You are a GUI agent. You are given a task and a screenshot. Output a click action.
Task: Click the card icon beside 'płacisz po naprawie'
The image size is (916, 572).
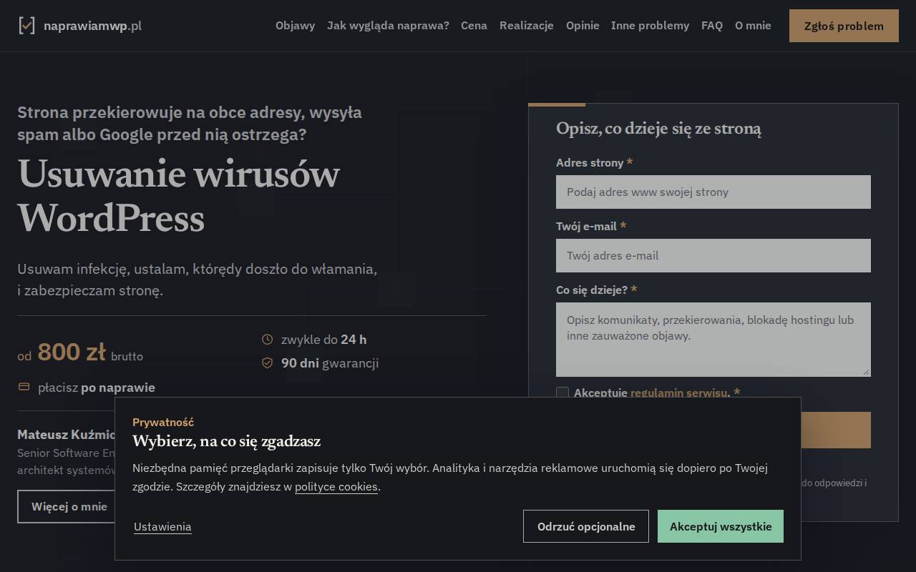coord(24,387)
